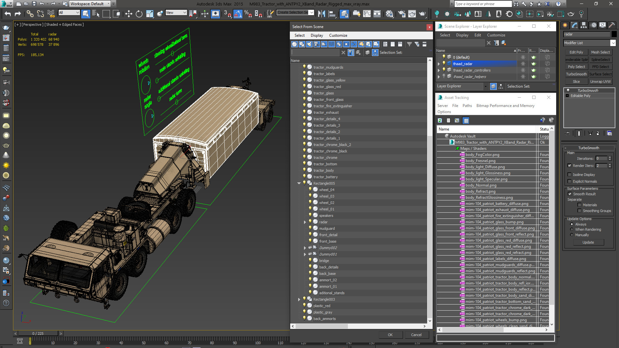The height and width of the screenshot is (348, 619).
Task: Expand the Dummy002 tree node
Action: click(x=305, y=248)
